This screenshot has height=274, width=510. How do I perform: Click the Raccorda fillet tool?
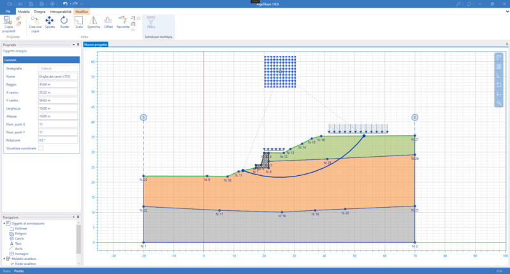[x=122, y=23]
